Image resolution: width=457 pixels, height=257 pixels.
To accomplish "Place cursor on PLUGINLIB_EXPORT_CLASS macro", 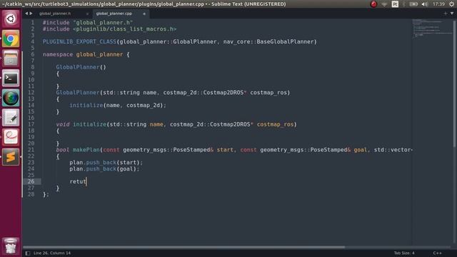I will pyautogui.click(x=79, y=41).
